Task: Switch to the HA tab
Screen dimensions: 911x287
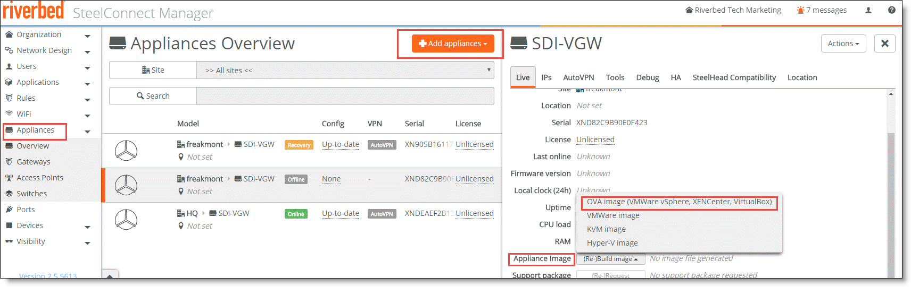Action: pyautogui.click(x=676, y=77)
